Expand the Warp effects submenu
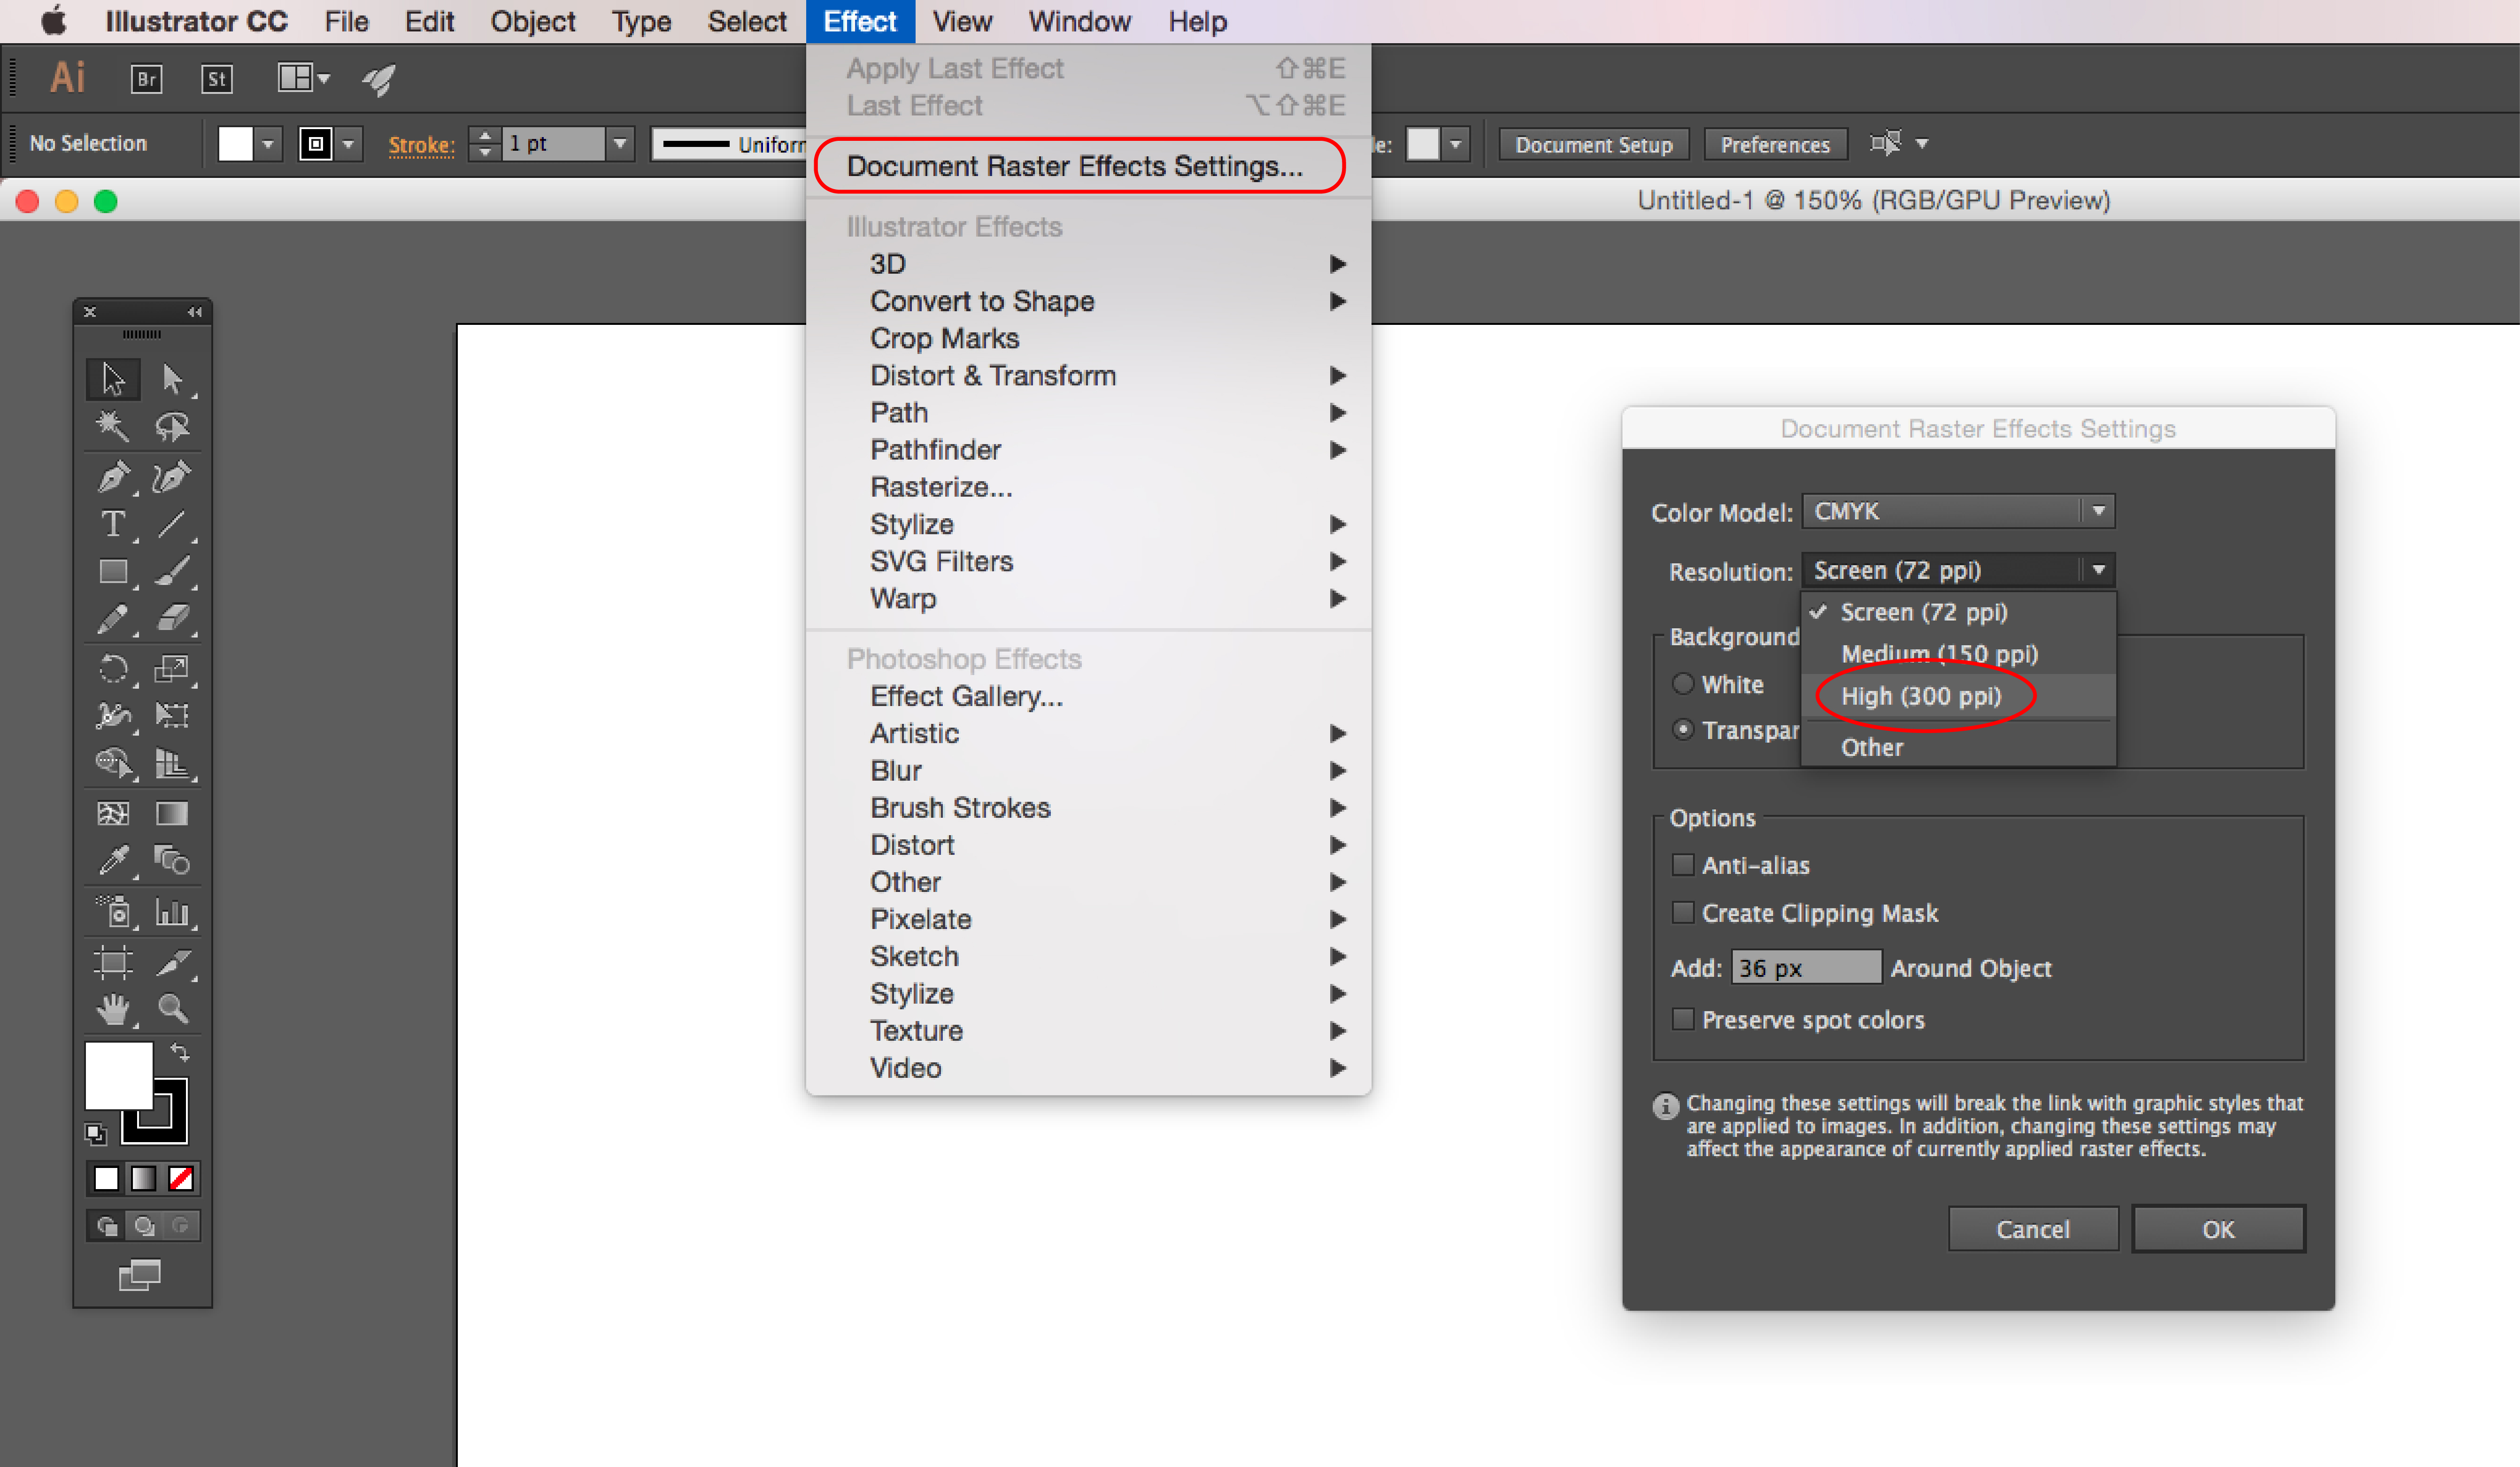The height and width of the screenshot is (1467, 2520). click(x=1088, y=598)
